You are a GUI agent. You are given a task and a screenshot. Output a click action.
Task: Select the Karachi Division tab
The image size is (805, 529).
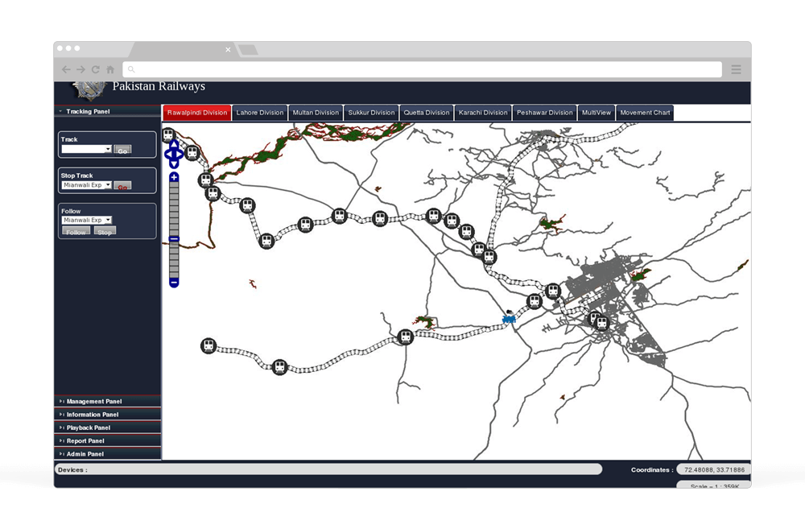(482, 113)
